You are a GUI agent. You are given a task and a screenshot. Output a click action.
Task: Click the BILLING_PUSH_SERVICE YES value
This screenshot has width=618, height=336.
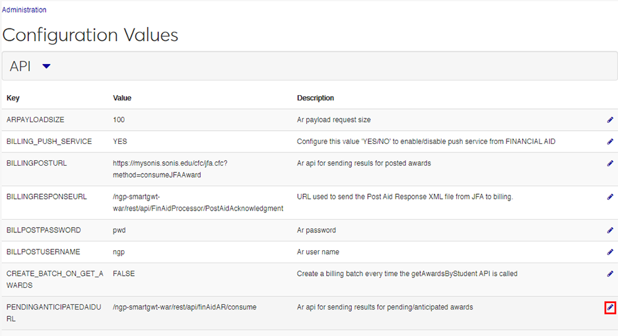pos(120,142)
